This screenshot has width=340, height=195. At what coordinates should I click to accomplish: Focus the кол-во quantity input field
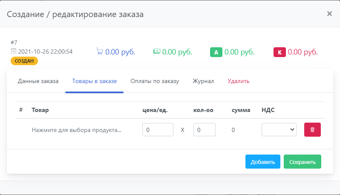coord(205,130)
